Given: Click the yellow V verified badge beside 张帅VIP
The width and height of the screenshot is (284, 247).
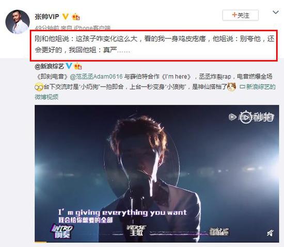Looking at the screenshot, I should tap(66, 17).
